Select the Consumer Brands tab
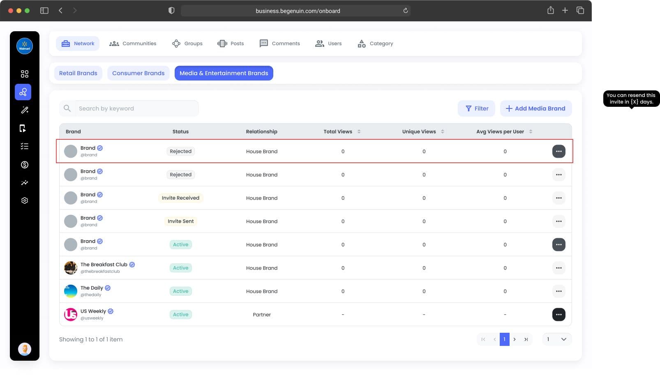The image size is (660, 380). click(138, 73)
